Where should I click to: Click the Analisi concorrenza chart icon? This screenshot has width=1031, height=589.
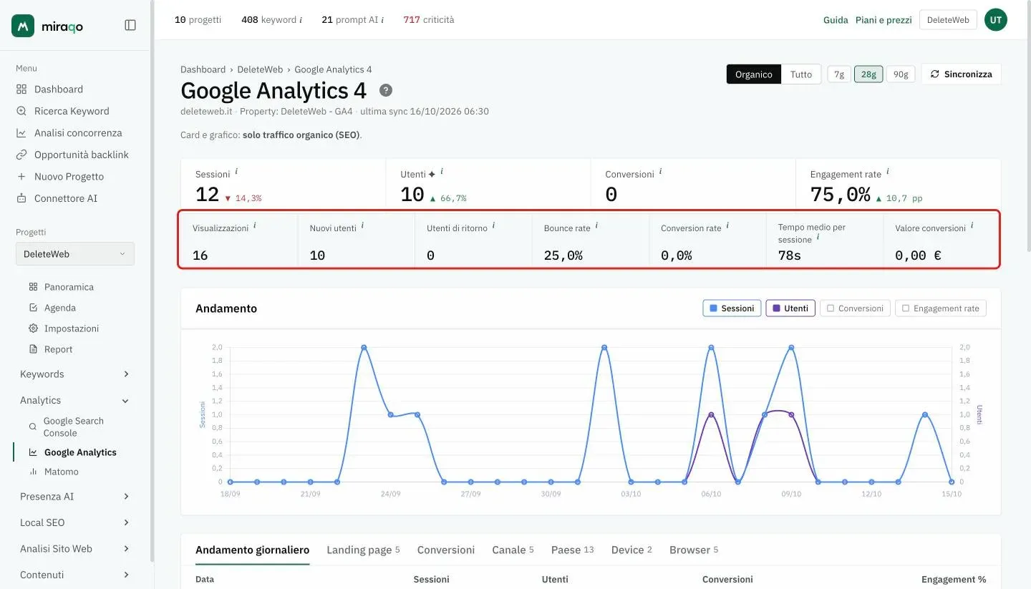click(21, 133)
